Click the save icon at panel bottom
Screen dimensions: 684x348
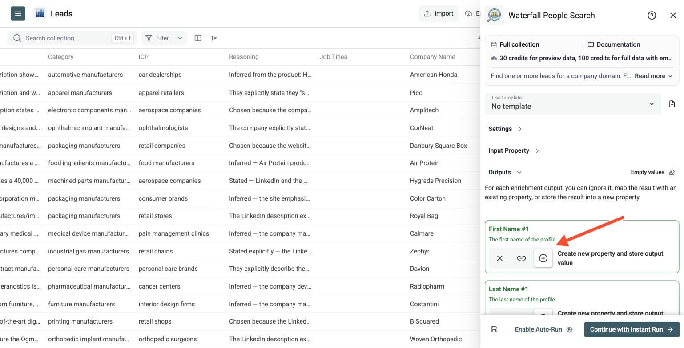click(x=494, y=329)
